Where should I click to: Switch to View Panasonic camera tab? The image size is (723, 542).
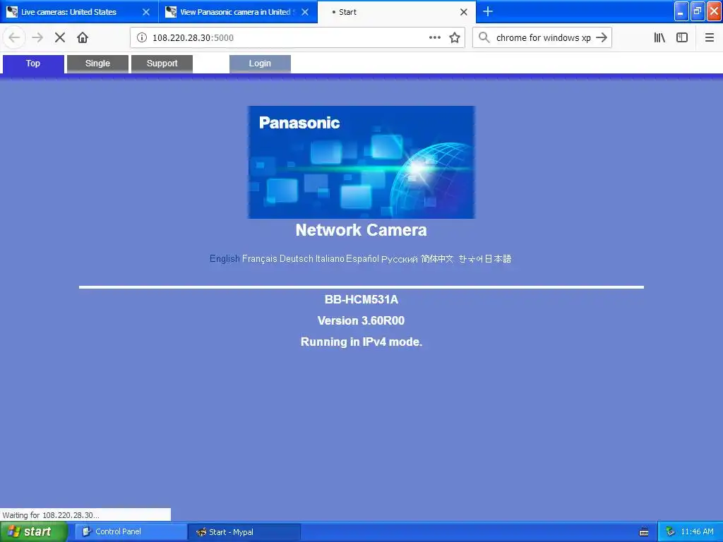(238, 12)
